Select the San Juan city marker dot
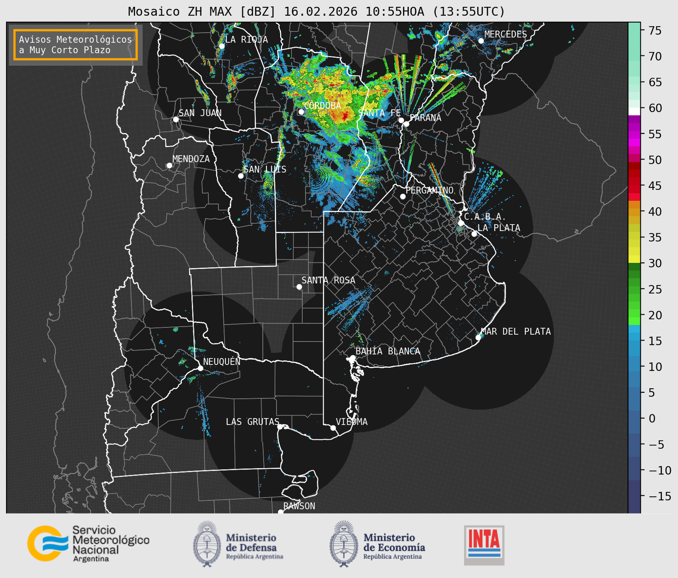Image resolution: width=678 pixels, height=578 pixels. click(x=176, y=119)
